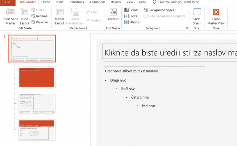Viewport: 237px width, 146px height.
Task: Click the master title placeholder text
Action: click(171, 53)
